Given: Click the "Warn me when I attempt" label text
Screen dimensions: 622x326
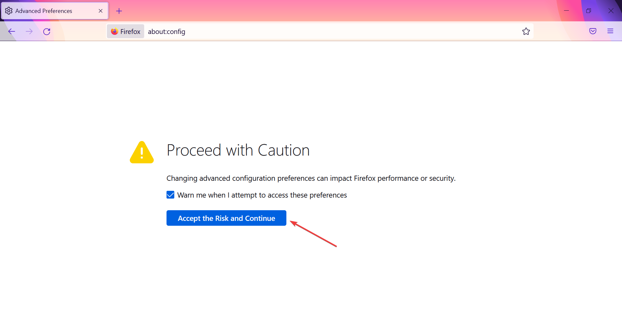Looking at the screenshot, I should coord(262,195).
